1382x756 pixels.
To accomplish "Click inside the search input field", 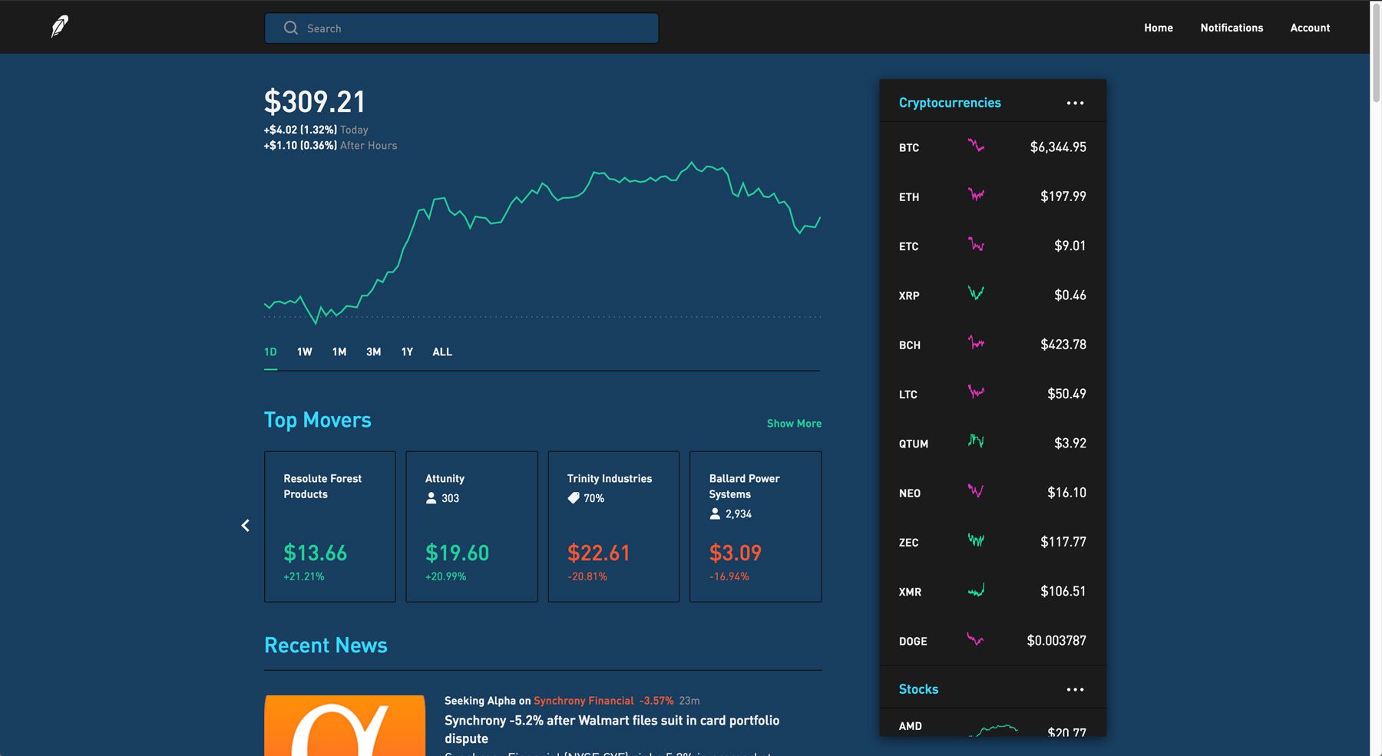I will [461, 28].
